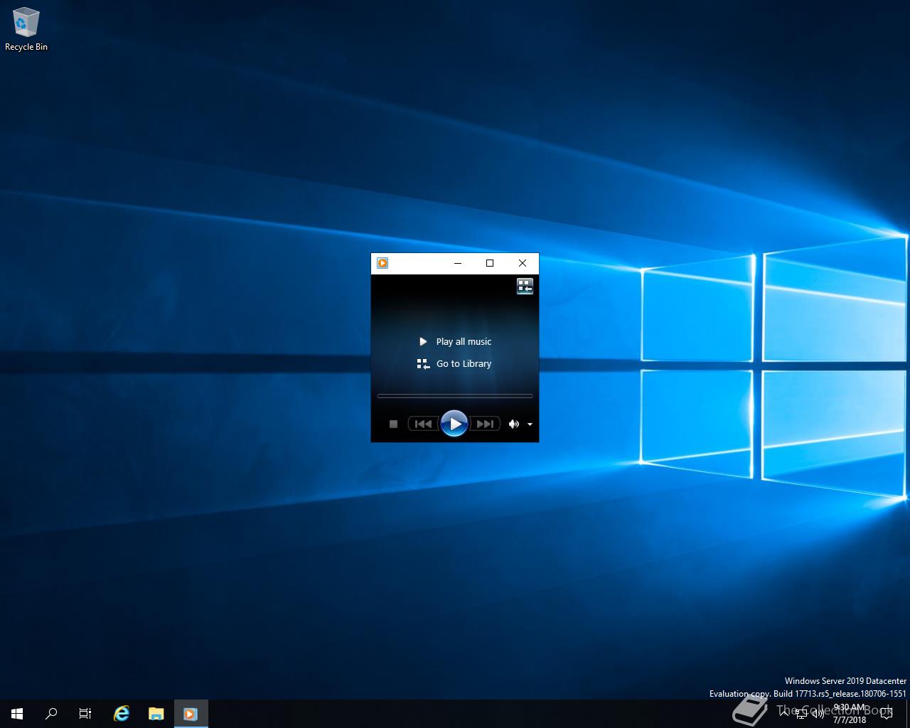
Task: Skip to the next track
Action: (x=485, y=424)
